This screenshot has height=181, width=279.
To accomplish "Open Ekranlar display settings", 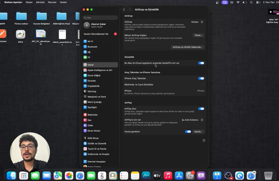I will click(x=100, y=81).
